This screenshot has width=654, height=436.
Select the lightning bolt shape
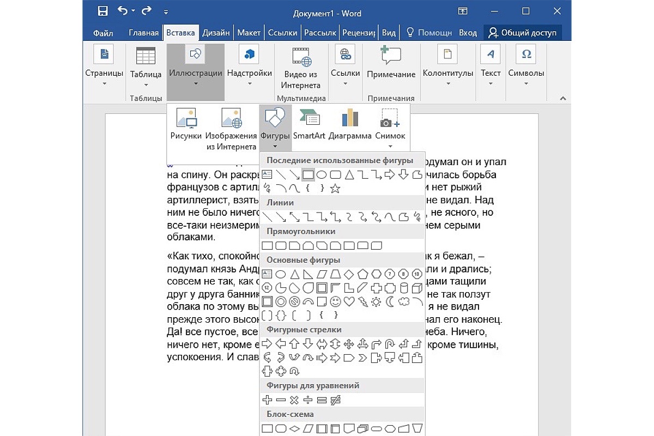(x=362, y=301)
